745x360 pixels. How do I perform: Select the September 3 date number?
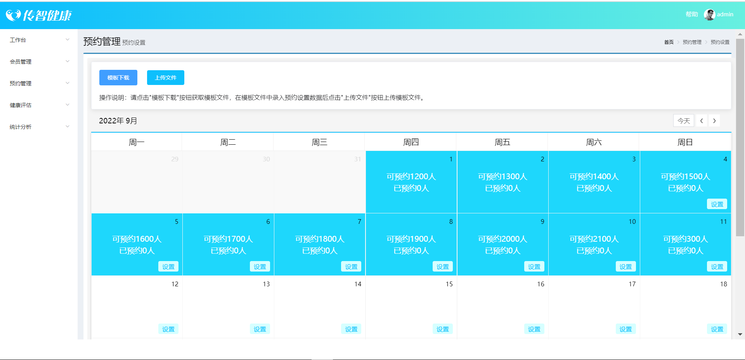click(x=634, y=159)
